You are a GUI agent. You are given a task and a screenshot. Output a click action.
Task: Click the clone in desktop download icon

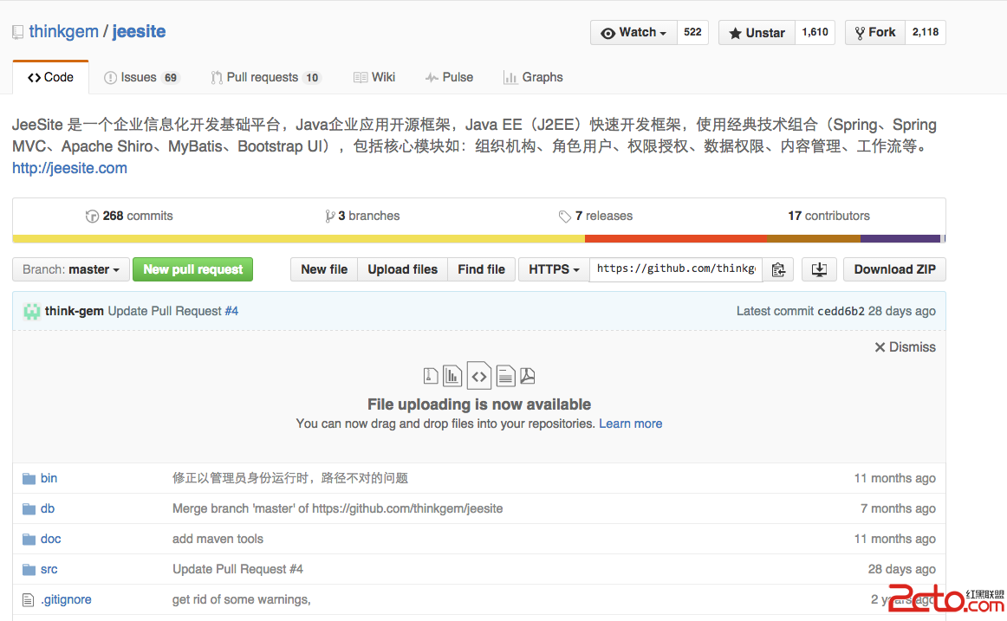pos(819,269)
